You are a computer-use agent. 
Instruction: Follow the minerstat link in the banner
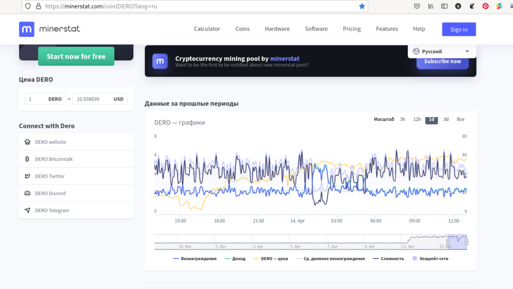click(x=285, y=58)
